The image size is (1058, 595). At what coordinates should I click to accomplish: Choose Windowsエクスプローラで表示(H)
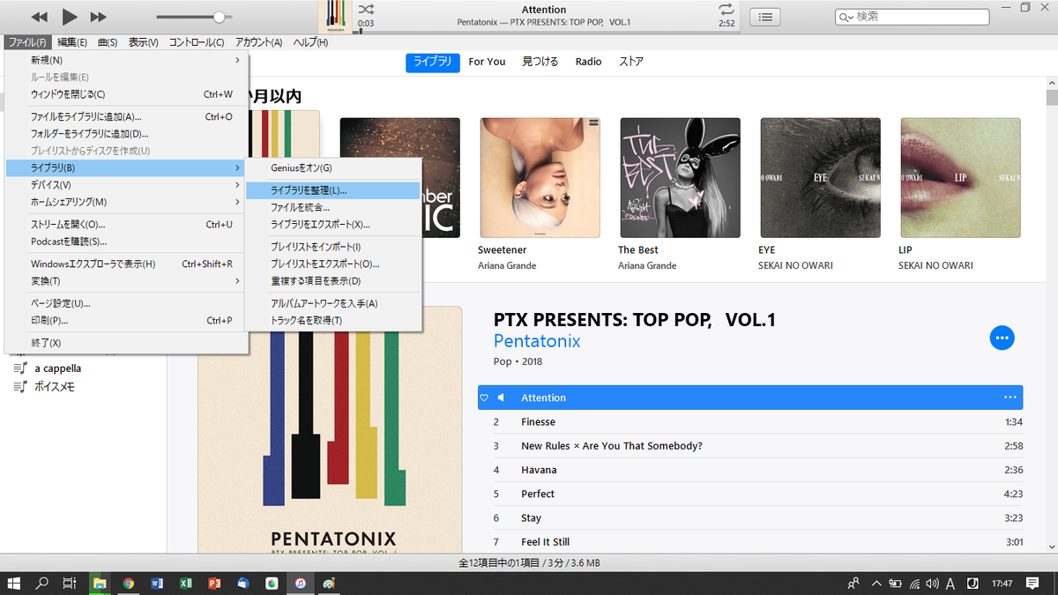point(127,264)
